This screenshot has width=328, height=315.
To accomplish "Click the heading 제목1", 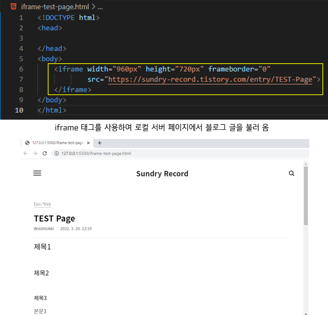I will 43,247.
